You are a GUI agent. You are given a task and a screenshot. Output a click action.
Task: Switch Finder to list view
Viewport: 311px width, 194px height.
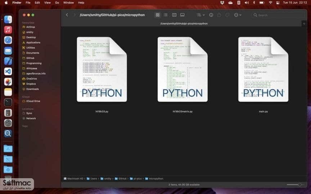click(166, 15)
